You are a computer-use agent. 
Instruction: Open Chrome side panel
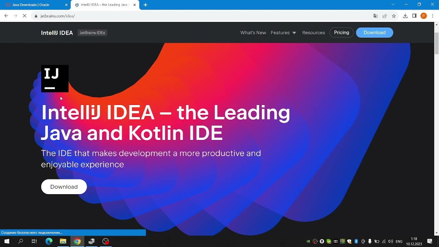click(414, 16)
